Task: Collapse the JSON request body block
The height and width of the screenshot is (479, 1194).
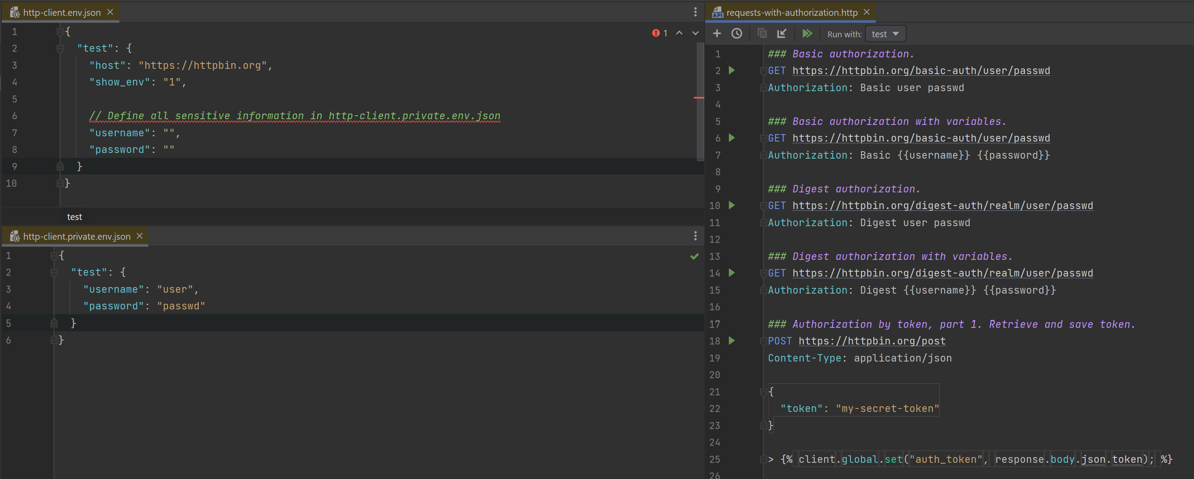Action: (x=763, y=391)
